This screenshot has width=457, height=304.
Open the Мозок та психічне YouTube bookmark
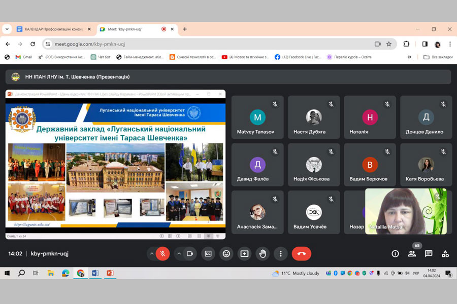(x=245, y=57)
